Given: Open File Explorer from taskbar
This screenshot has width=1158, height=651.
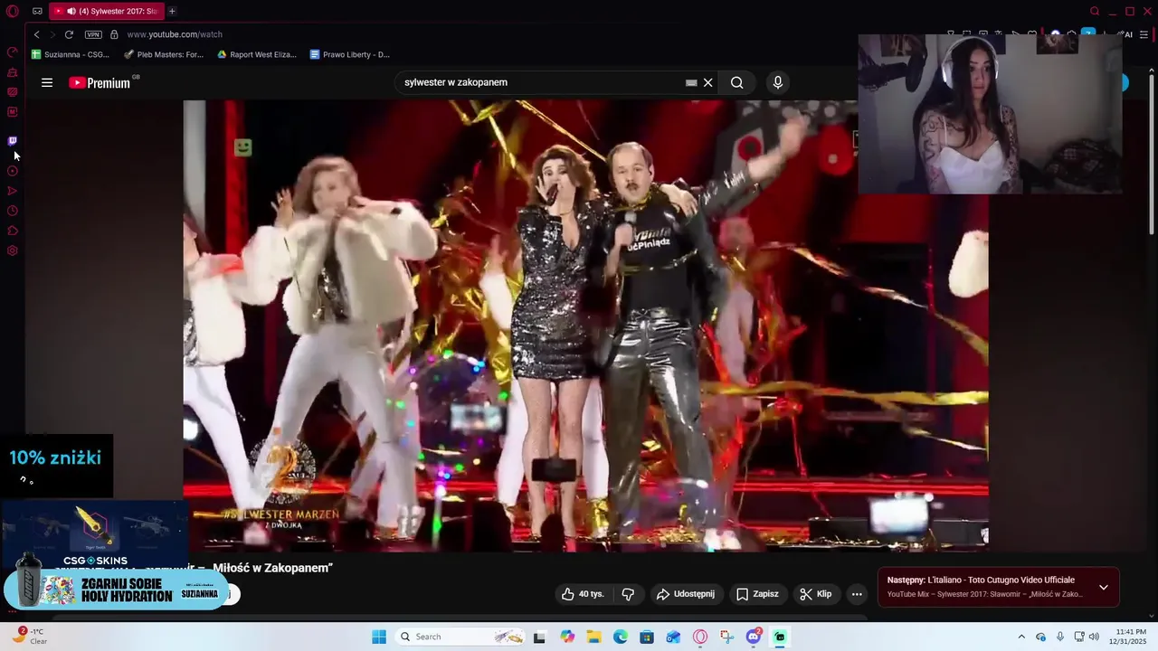Looking at the screenshot, I should 593,637.
